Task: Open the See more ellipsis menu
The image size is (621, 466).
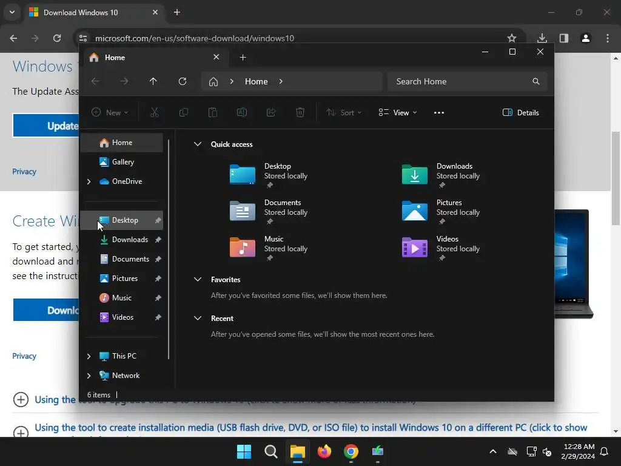Action: click(x=439, y=112)
